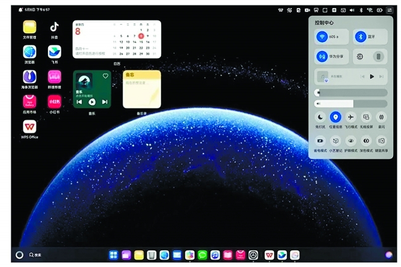Toggle 深色模式 dark mode
Viewport: 401px width, 267px height.
pos(366,141)
